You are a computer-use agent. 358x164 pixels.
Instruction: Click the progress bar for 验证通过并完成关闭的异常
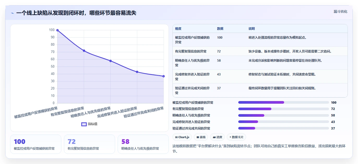[x=284, y=128]
